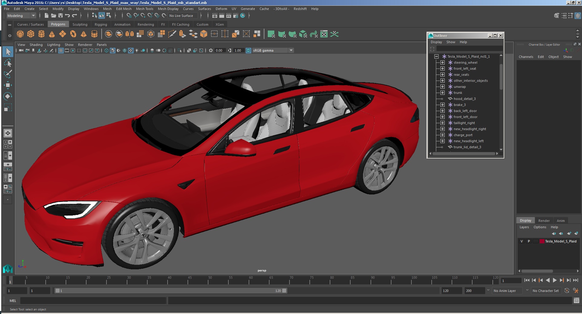Switch to the Rigging shelf tab
Viewport: 582px width, 314px height.
tap(101, 24)
